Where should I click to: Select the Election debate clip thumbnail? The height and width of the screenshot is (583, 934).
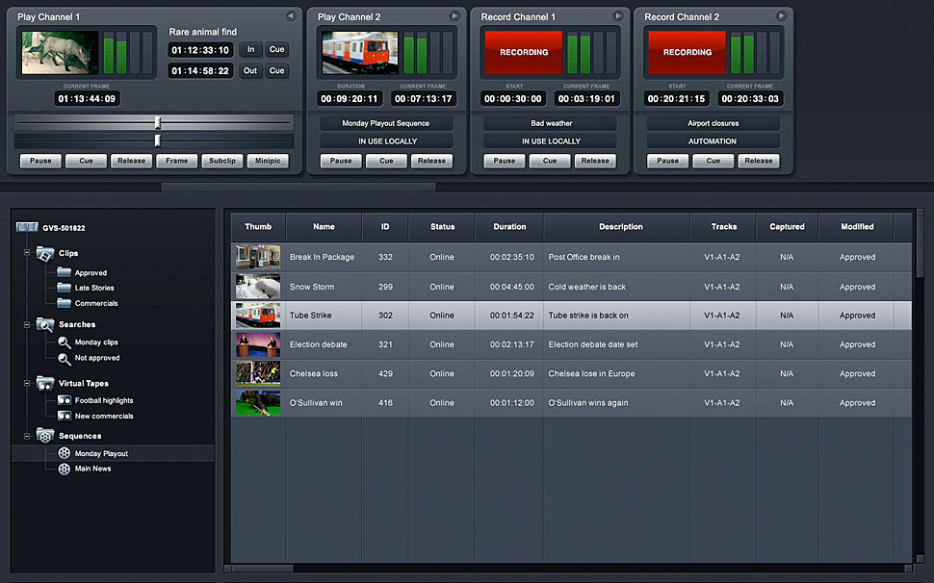click(258, 344)
